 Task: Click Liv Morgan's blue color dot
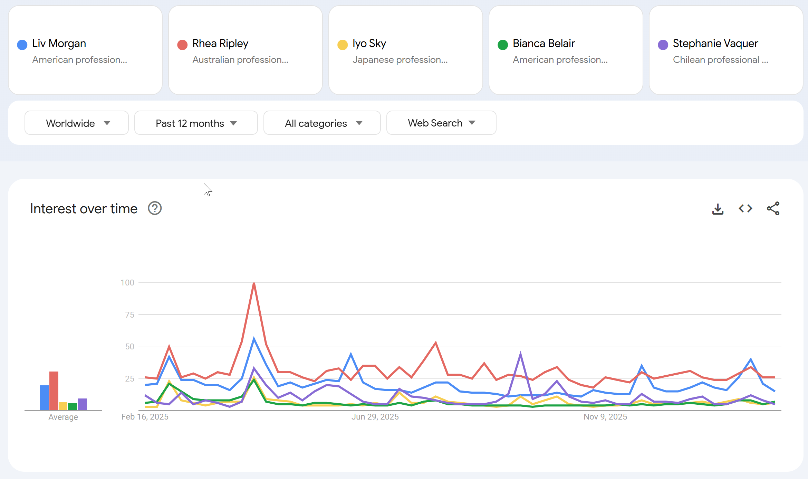point(22,45)
